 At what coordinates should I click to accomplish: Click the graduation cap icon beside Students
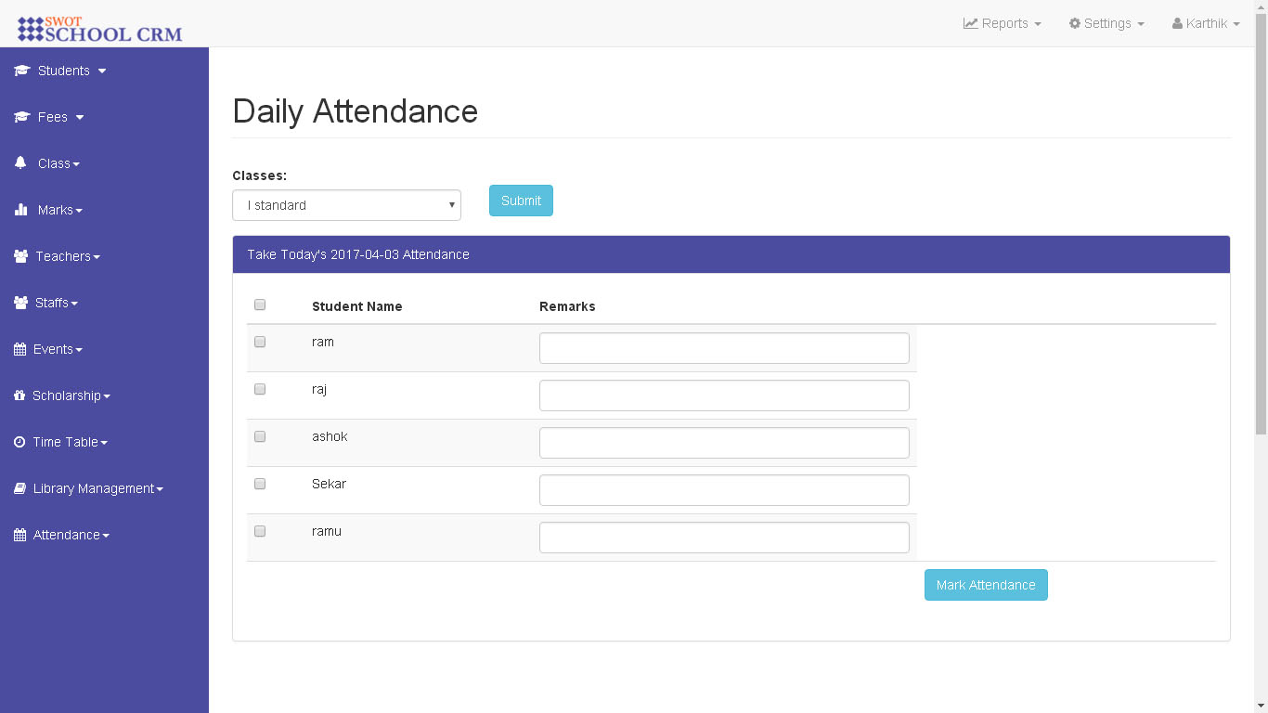22,71
